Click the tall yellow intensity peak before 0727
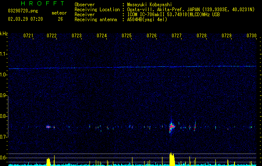 point(172,159)
